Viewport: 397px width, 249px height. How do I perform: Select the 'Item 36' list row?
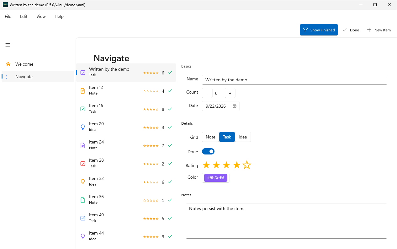tap(126, 200)
